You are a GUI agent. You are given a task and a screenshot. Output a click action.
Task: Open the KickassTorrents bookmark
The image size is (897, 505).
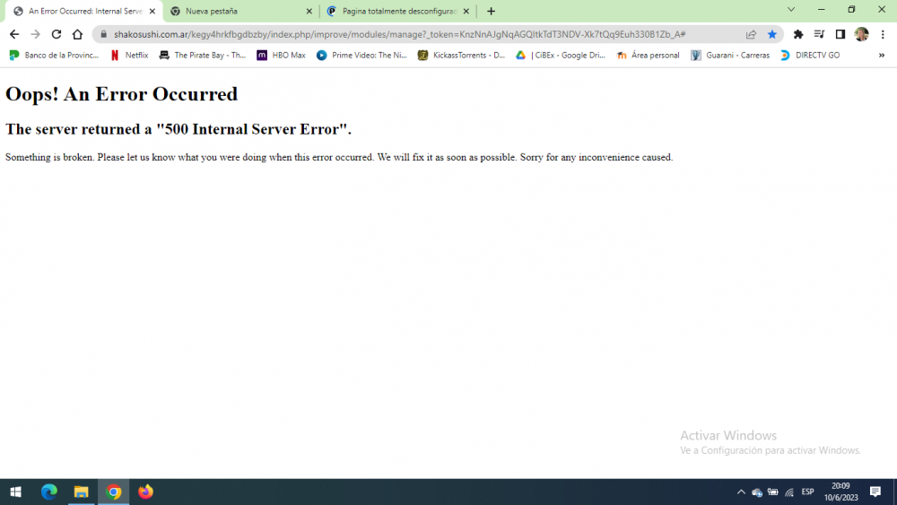(461, 56)
